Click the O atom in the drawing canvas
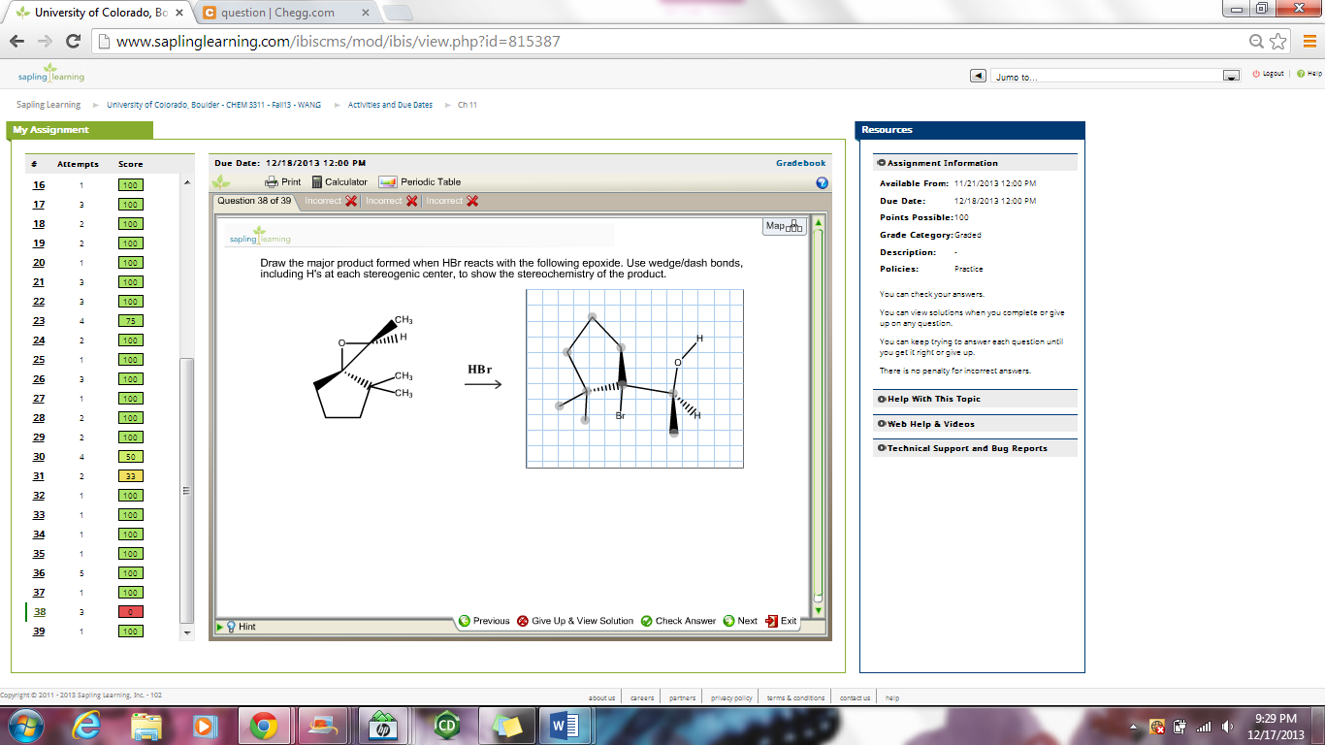This screenshot has height=745, width=1325. click(678, 362)
